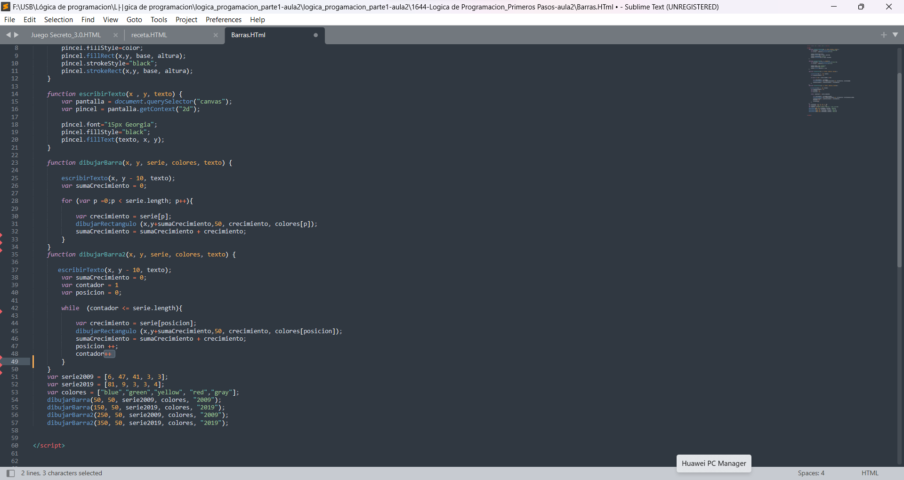Open the Project menu
The height and width of the screenshot is (480, 904).
tap(186, 20)
